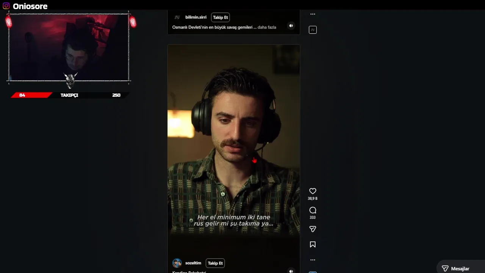The width and height of the screenshot is (485, 273).
Task: Like the sozeltim reel with the heart icon
Action: (313, 191)
